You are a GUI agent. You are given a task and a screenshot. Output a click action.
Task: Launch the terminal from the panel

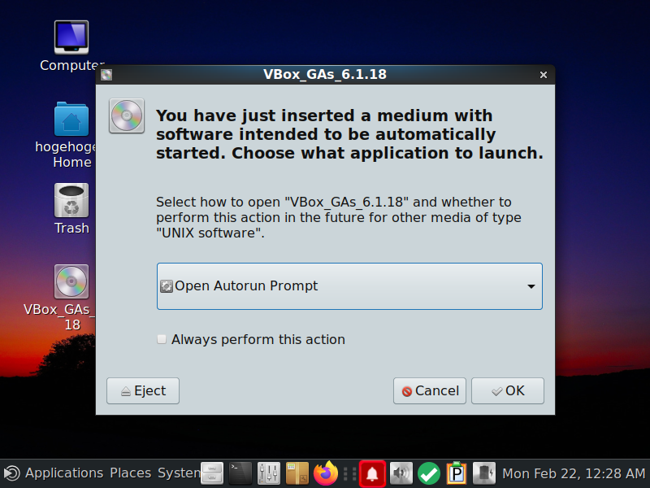coord(240,473)
